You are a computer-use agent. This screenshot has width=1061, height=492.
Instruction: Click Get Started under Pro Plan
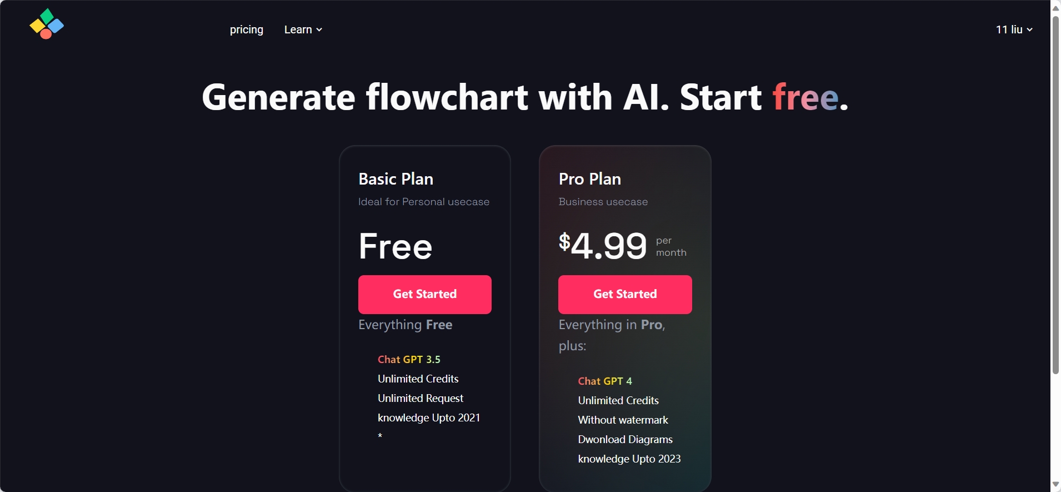point(625,294)
